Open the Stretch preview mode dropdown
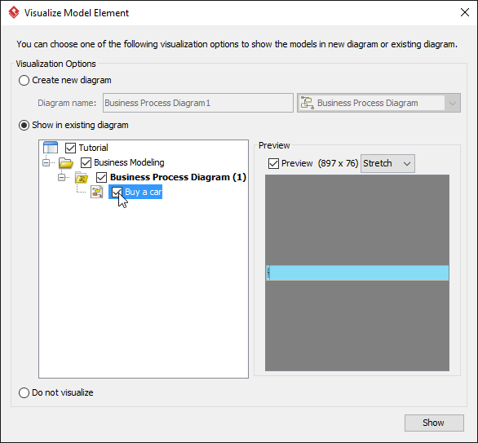The width and height of the screenshot is (478, 443). (x=387, y=163)
